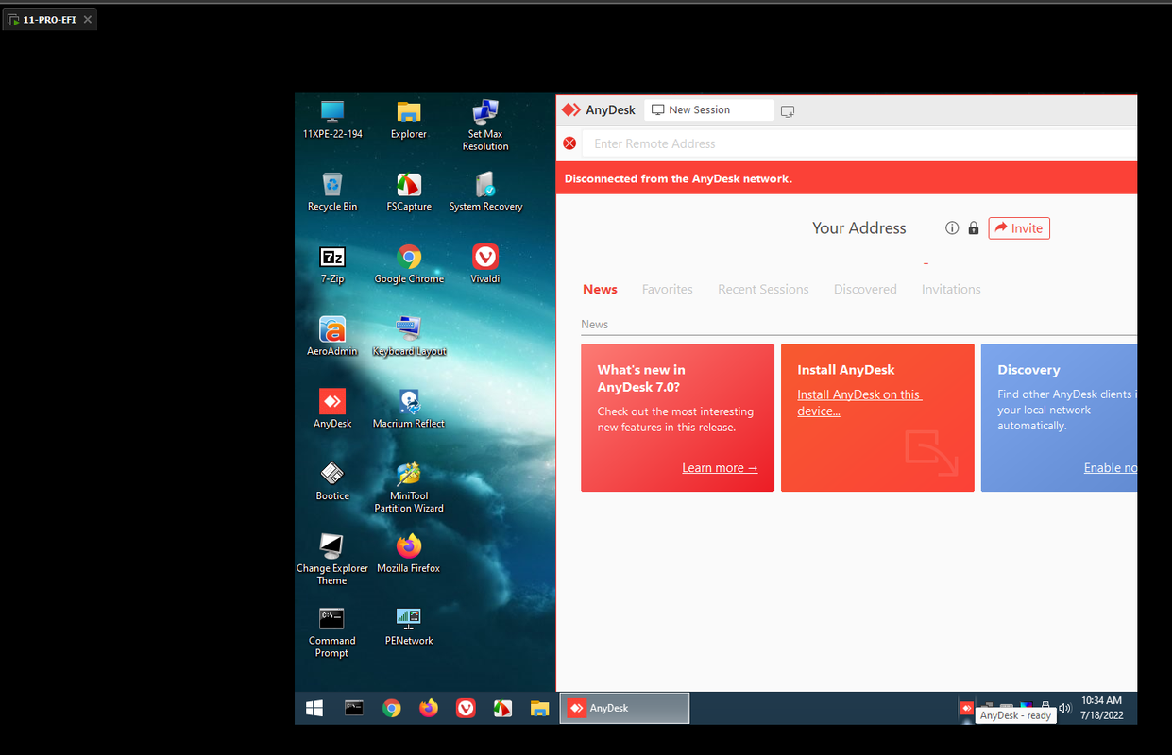Screen dimensions: 1172x755
Task: Click the red disconnected status icon
Action: (x=569, y=143)
